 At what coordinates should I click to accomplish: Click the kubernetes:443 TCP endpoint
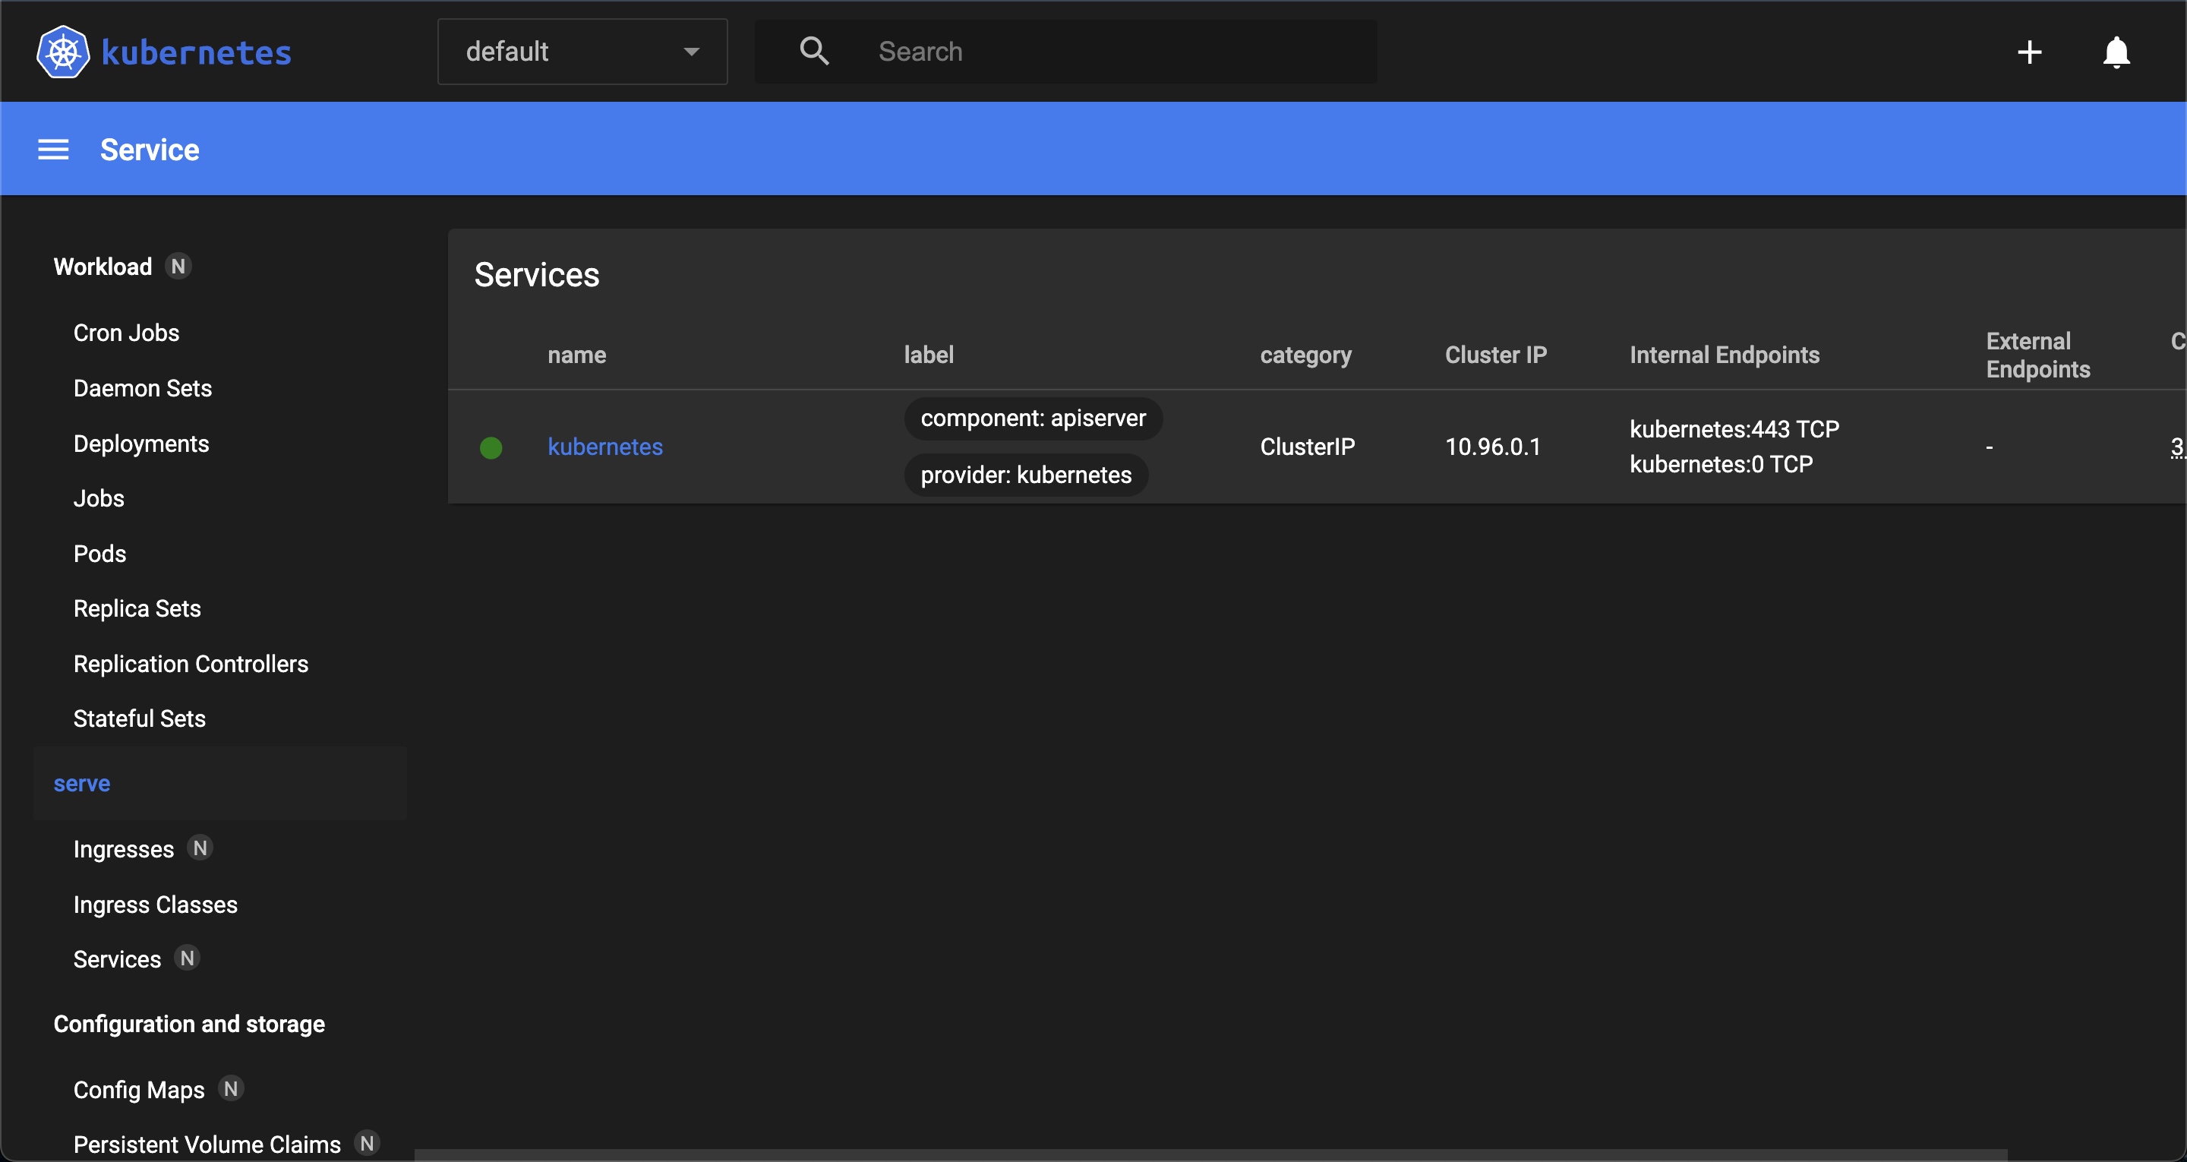coord(1734,429)
